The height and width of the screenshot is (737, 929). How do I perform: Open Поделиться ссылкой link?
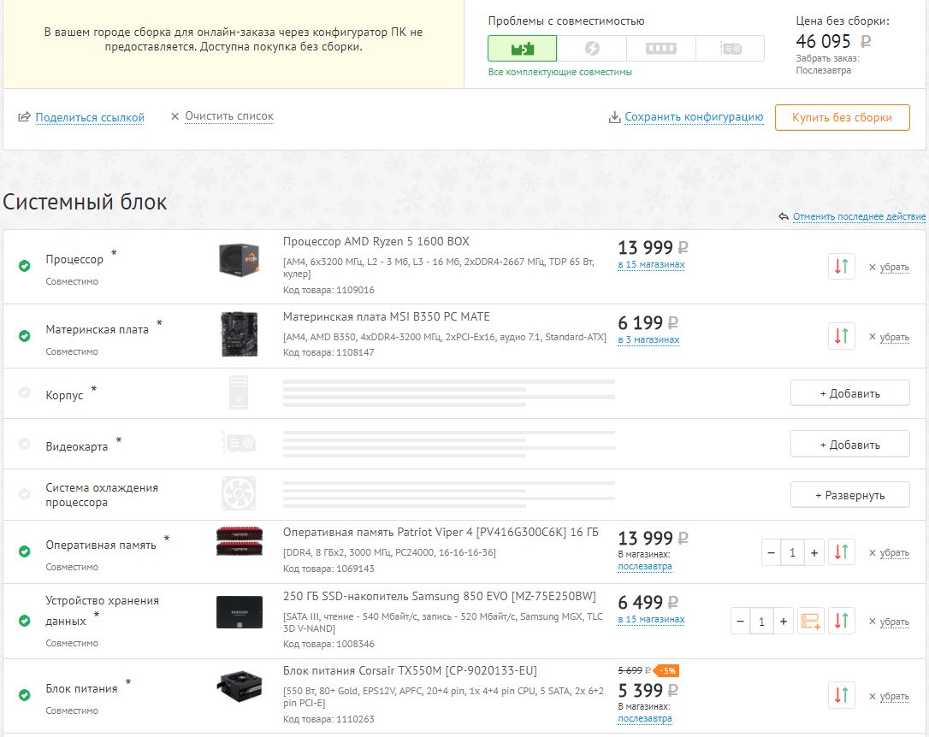[90, 117]
